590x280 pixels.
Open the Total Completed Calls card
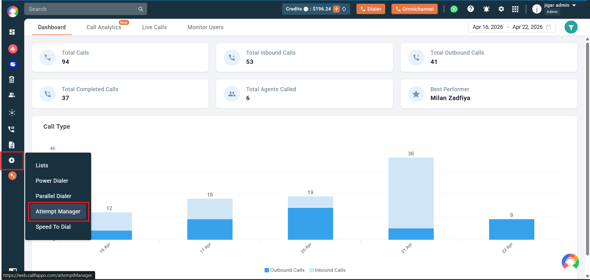(x=120, y=94)
